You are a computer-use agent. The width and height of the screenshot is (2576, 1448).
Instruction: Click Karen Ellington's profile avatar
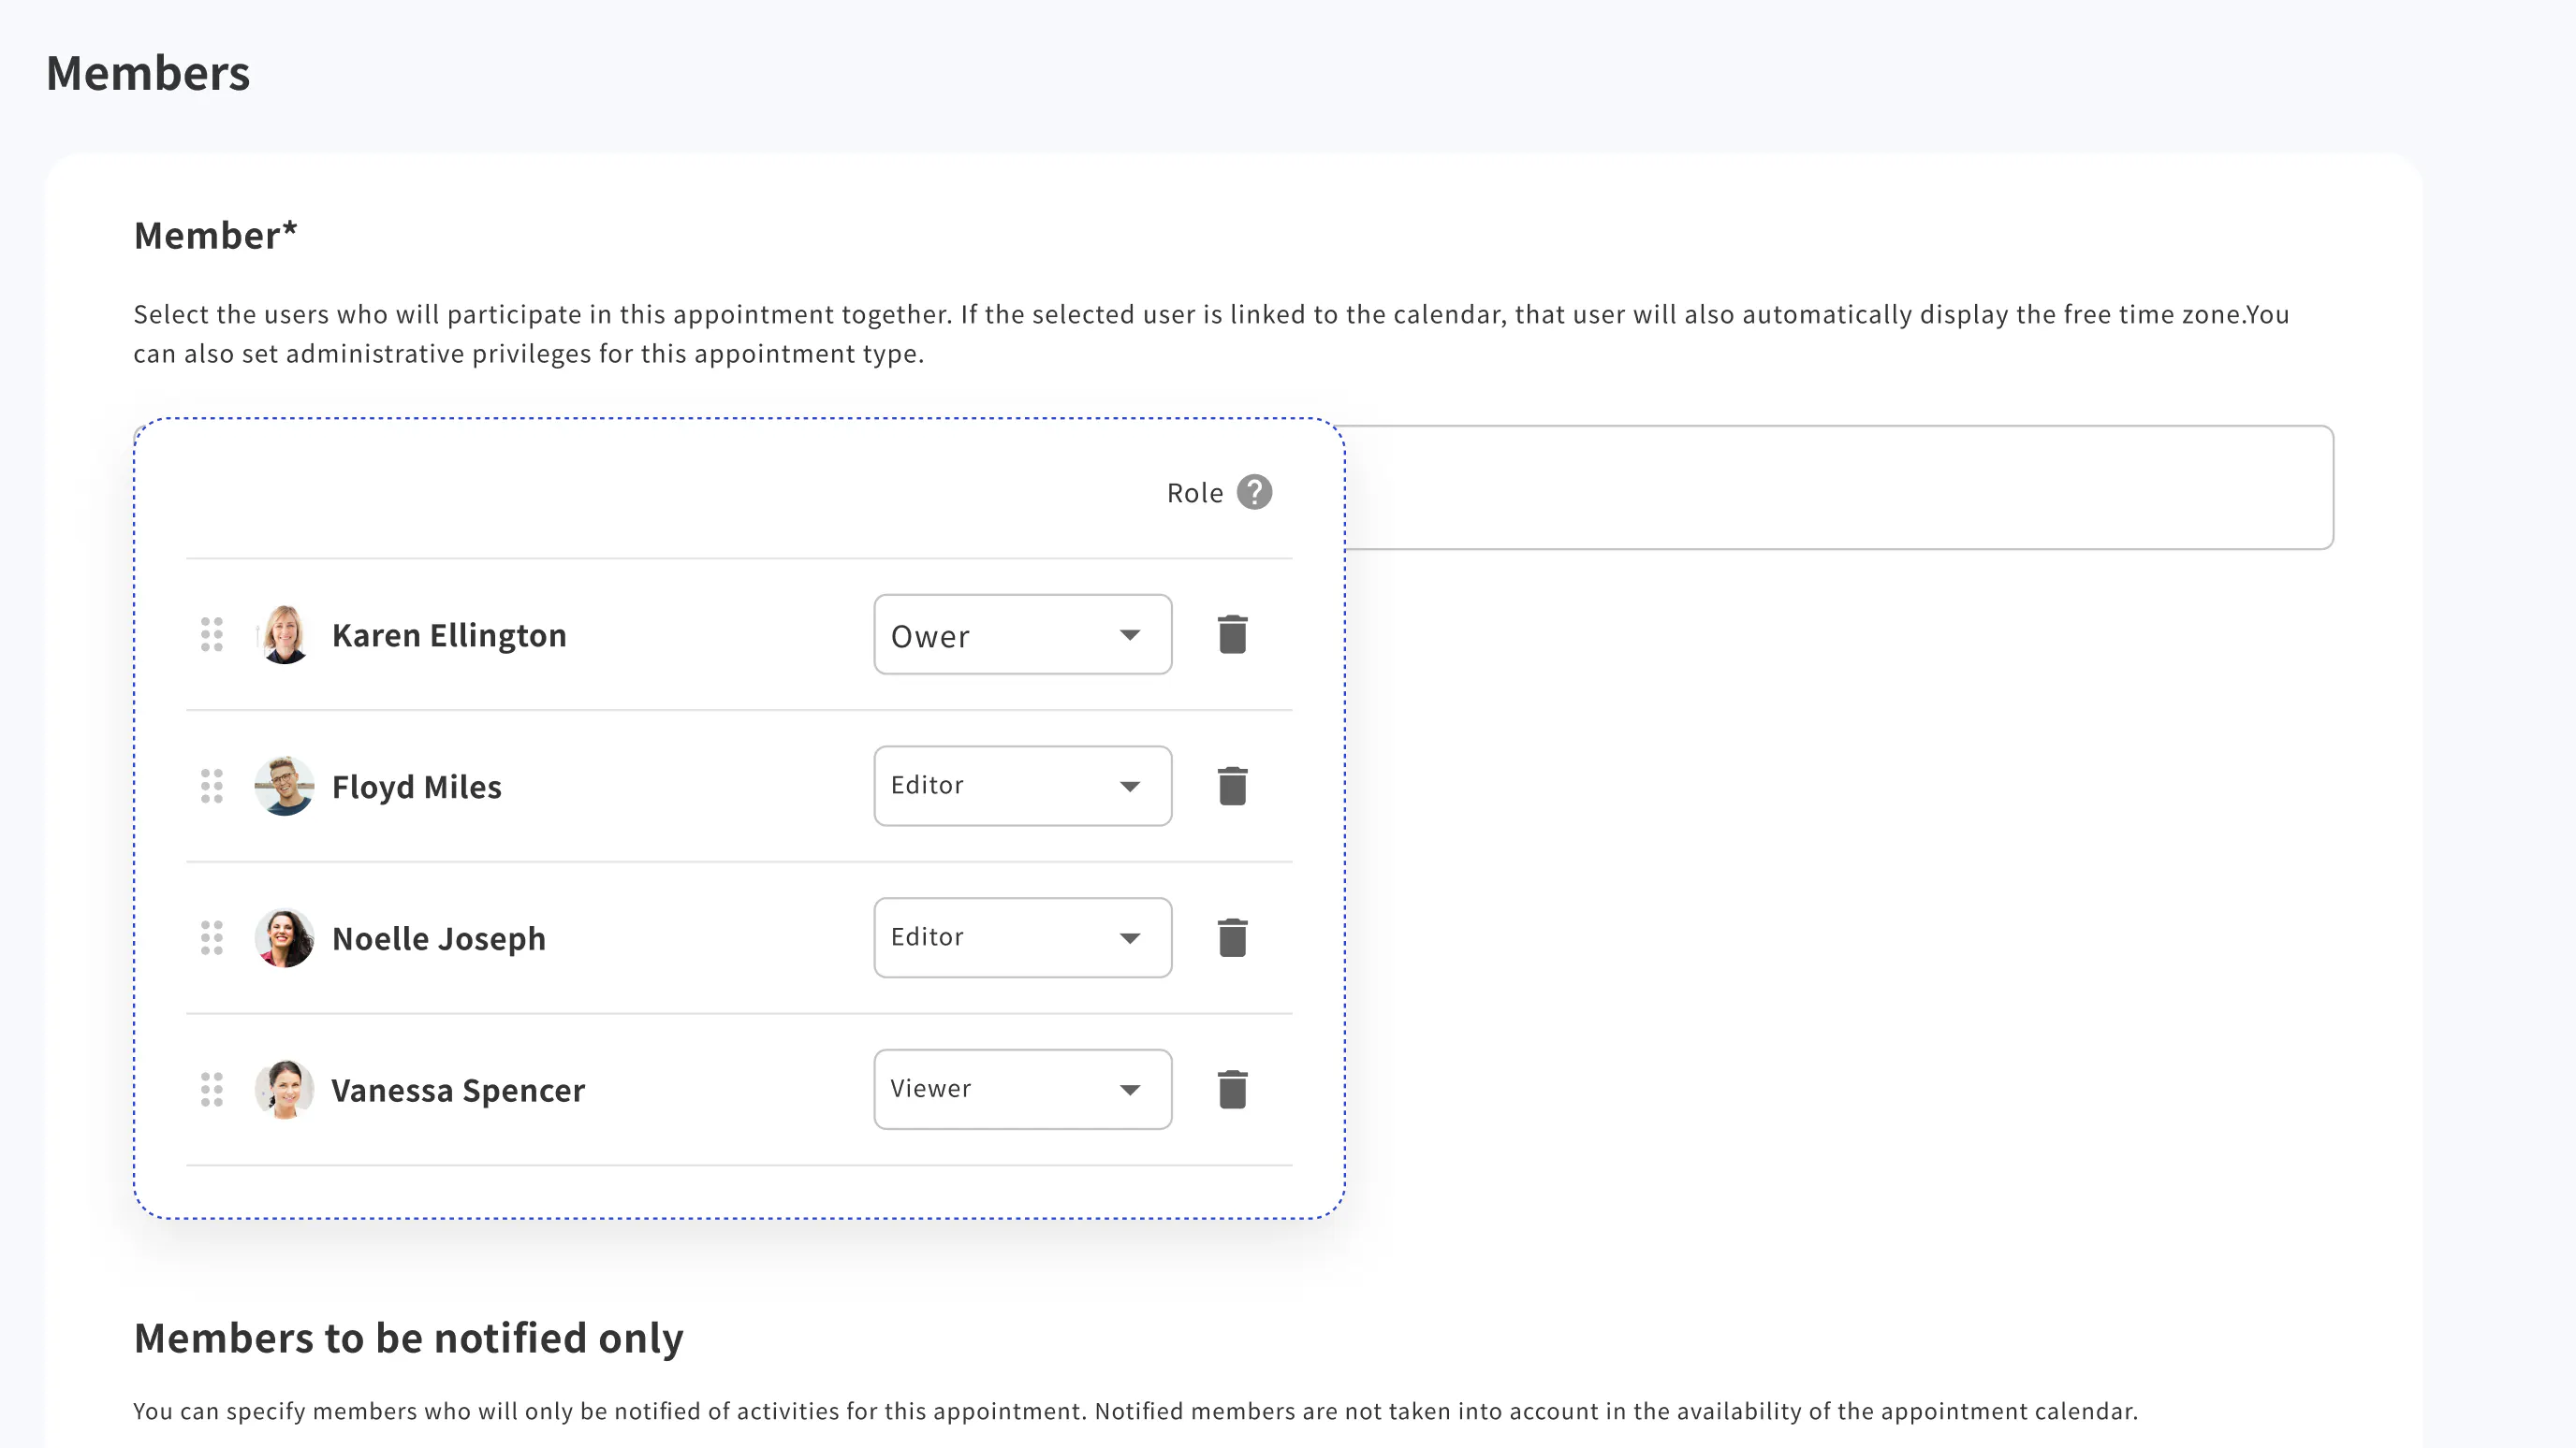pos(284,634)
